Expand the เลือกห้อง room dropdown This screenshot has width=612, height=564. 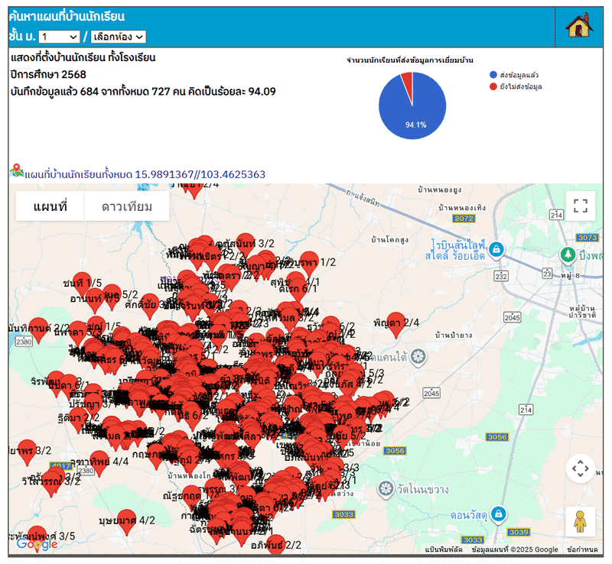[118, 36]
